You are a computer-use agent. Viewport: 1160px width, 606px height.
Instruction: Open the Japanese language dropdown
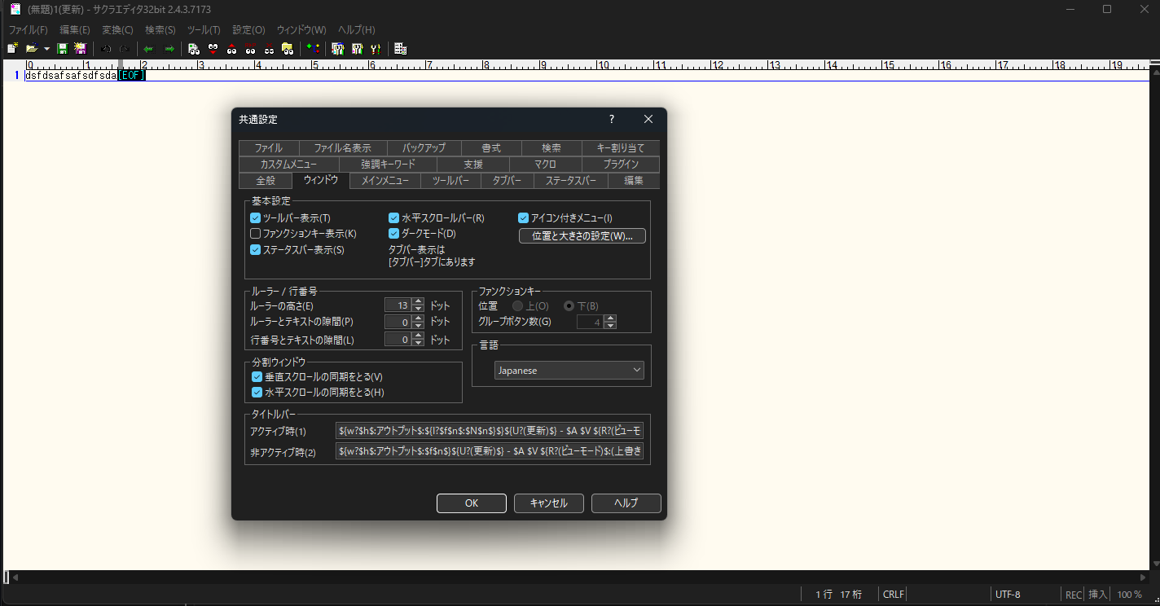[x=569, y=371]
